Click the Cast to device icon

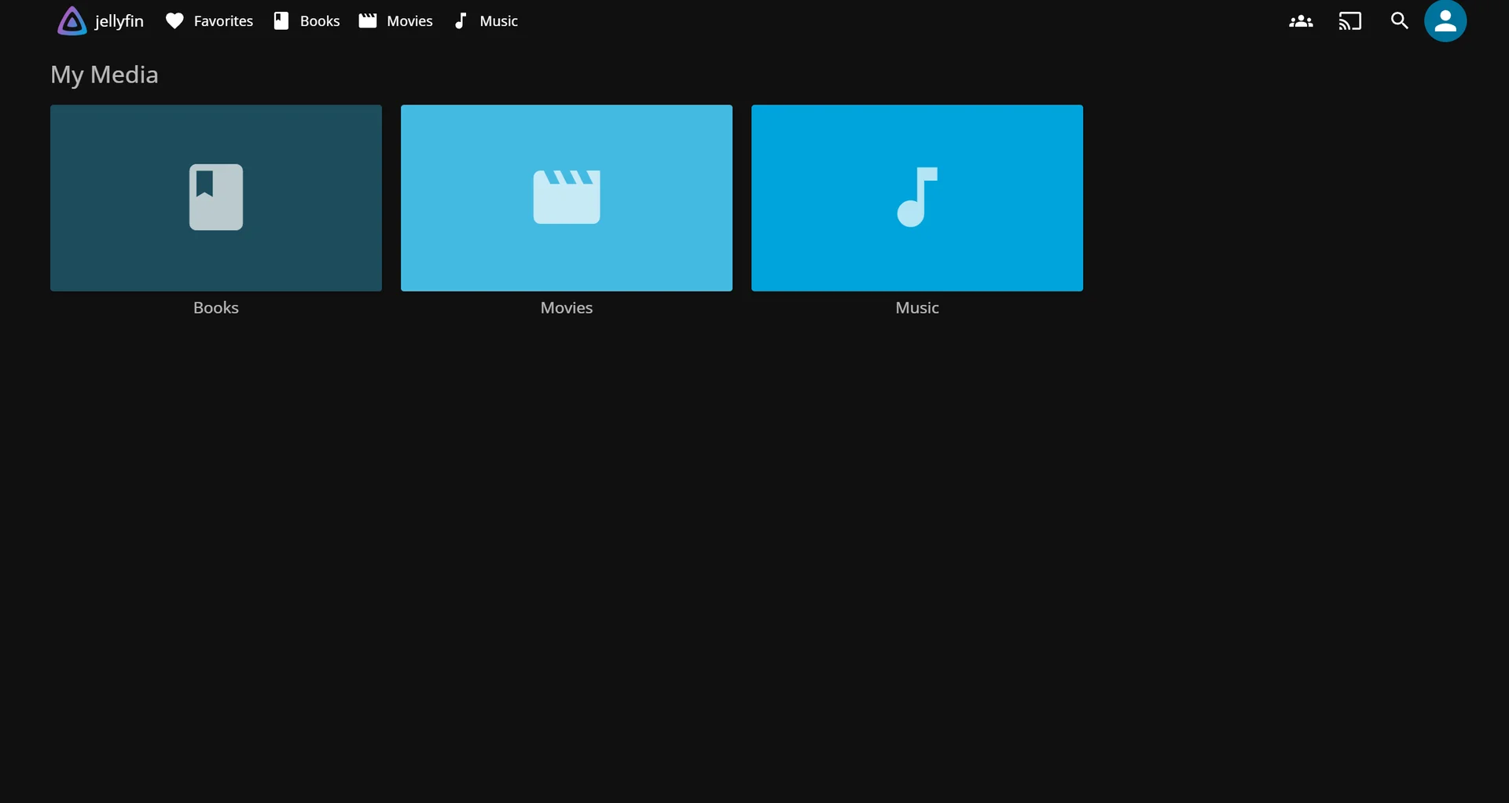coord(1350,21)
